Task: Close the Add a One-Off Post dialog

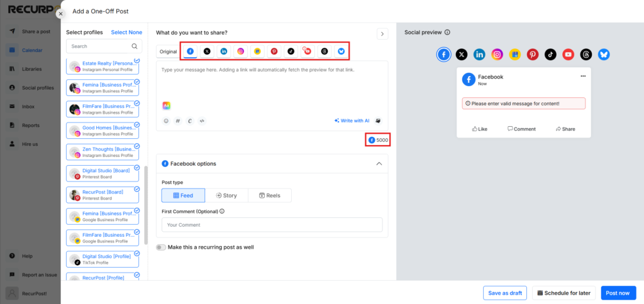Action: pyautogui.click(x=61, y=14)
